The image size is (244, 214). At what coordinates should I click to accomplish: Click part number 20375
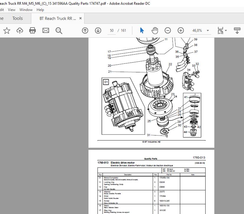[x=162, y=191]
